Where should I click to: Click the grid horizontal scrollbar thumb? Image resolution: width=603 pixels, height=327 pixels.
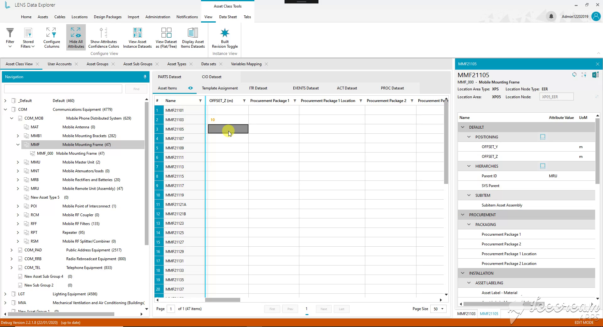click(x=222, y=300)
